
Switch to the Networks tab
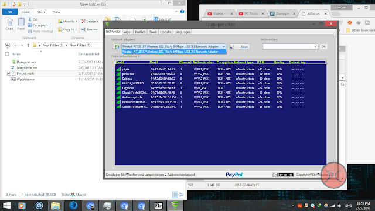113,32
